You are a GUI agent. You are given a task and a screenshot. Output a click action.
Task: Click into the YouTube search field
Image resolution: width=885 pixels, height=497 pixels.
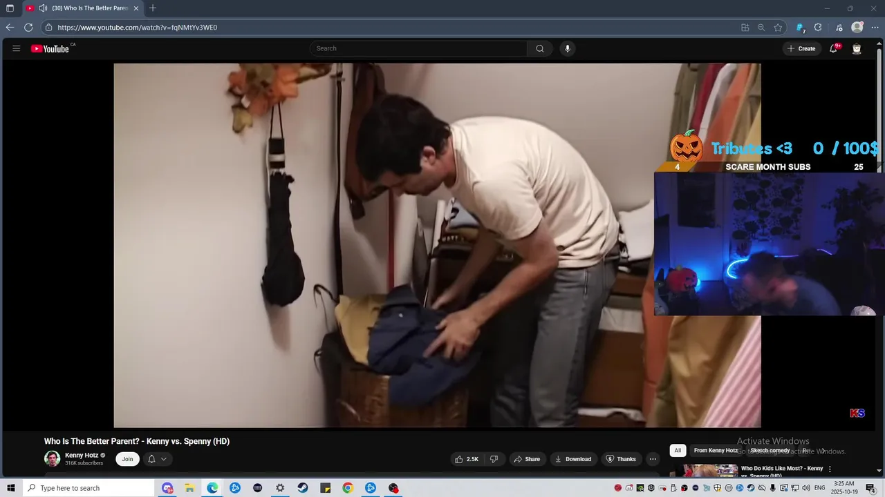point(419,48)
